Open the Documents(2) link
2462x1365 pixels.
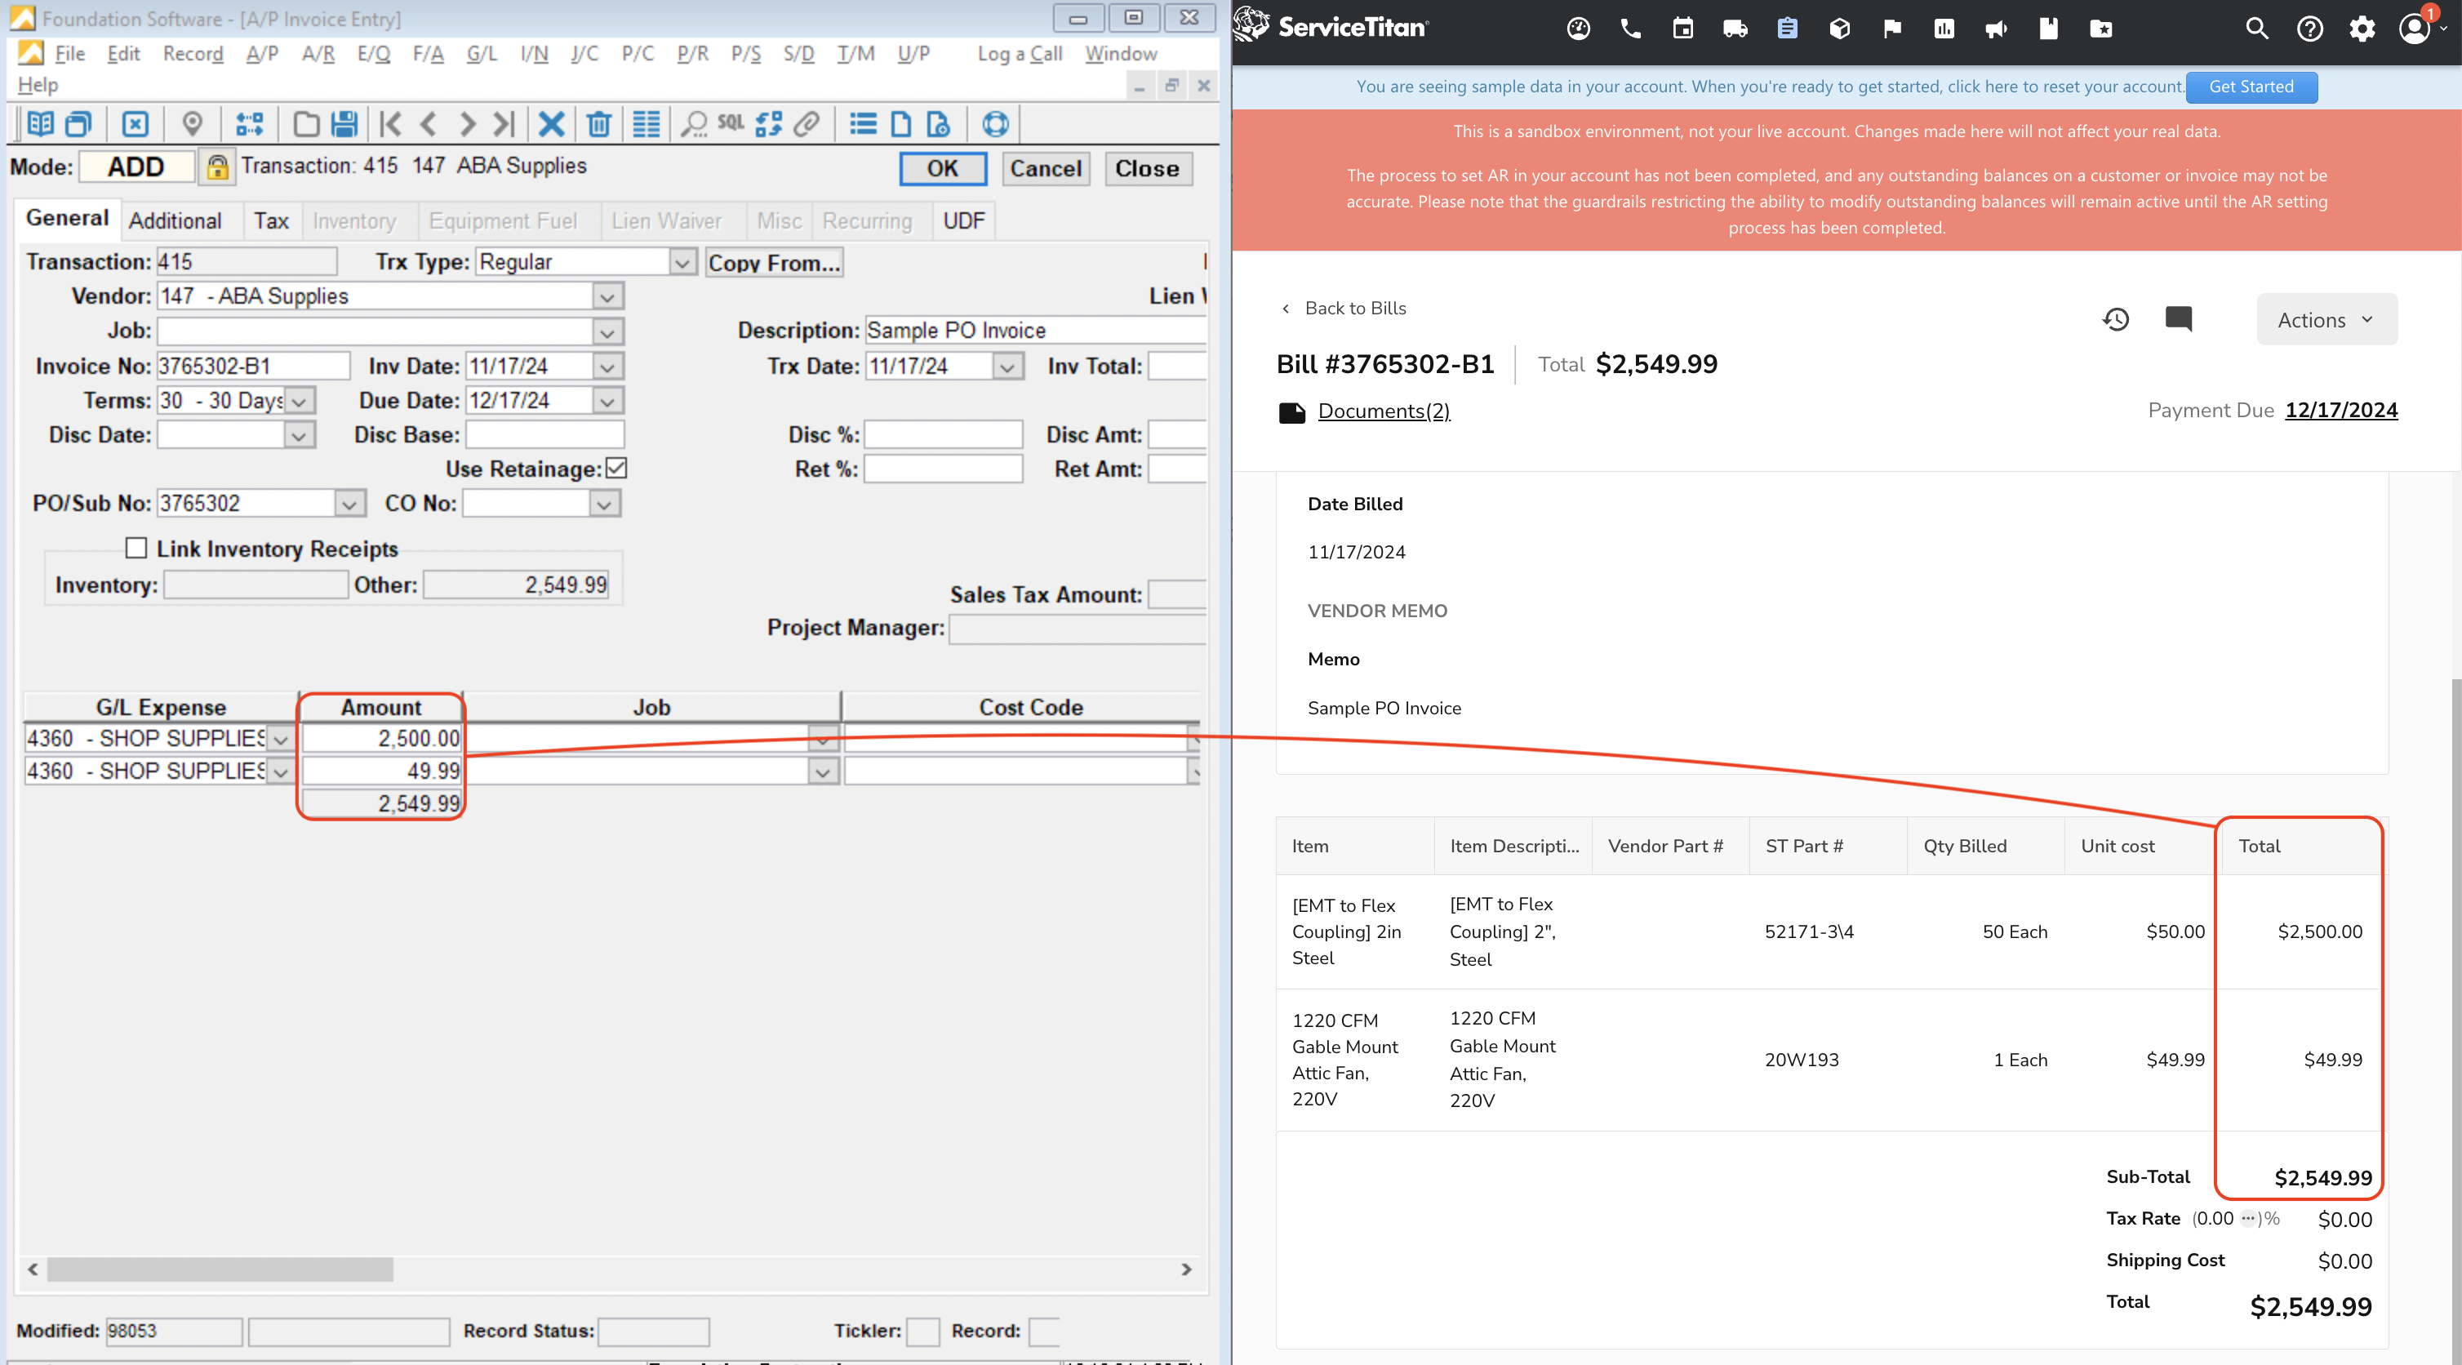pos(1383,411)
